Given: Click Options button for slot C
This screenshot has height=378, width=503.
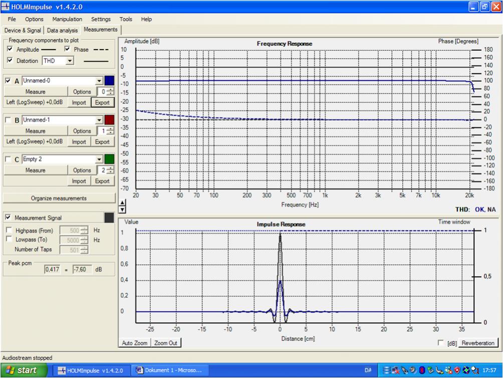Looking at the screenshot, I should click(x=82, y=170).
